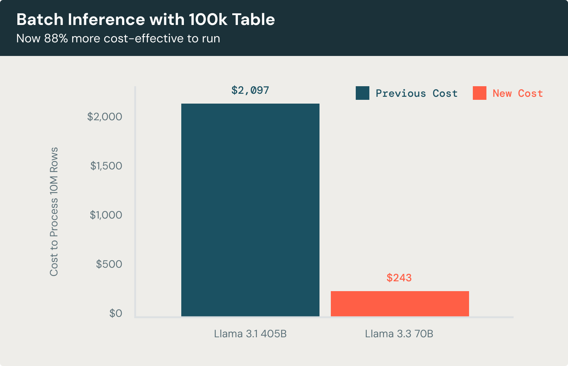Select the Llama 3.1 405B bar
The image size is (568, 366).
[250, 210]
